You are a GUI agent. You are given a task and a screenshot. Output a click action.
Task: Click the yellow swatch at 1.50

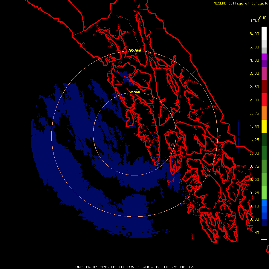(x=264, y=126)
